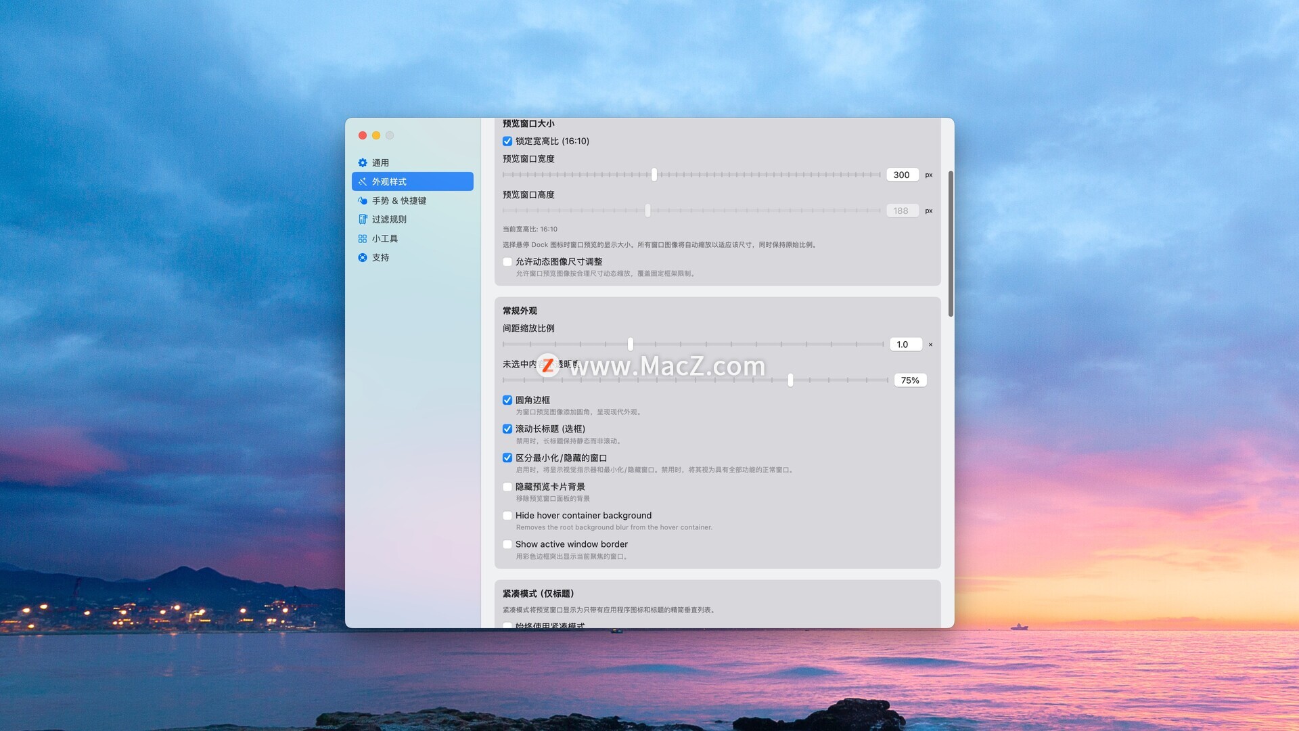The width and height of the screenshot is (1299, 731).
Task: Check Hide hover container background
Action: [507, 516]
